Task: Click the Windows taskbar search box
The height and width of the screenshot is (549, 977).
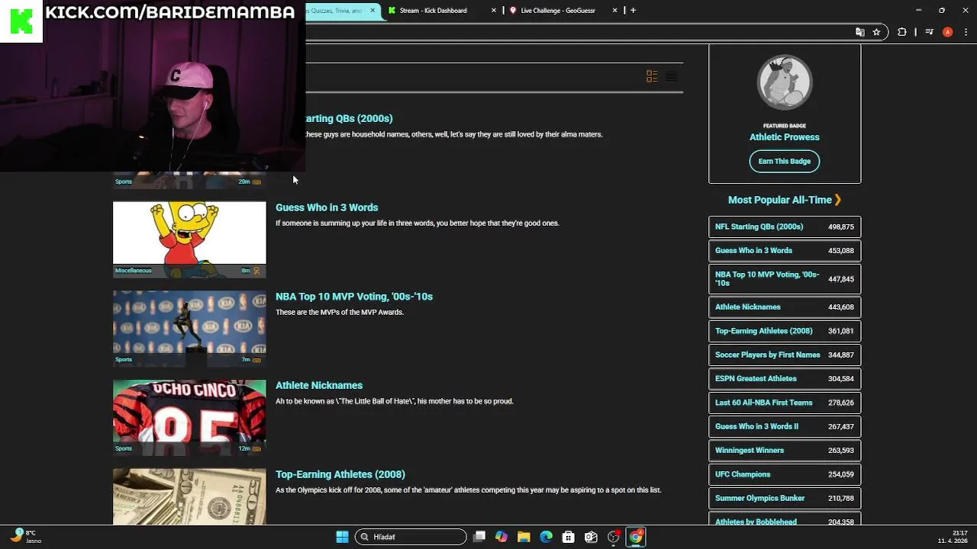Action: (x=411, y=537)
